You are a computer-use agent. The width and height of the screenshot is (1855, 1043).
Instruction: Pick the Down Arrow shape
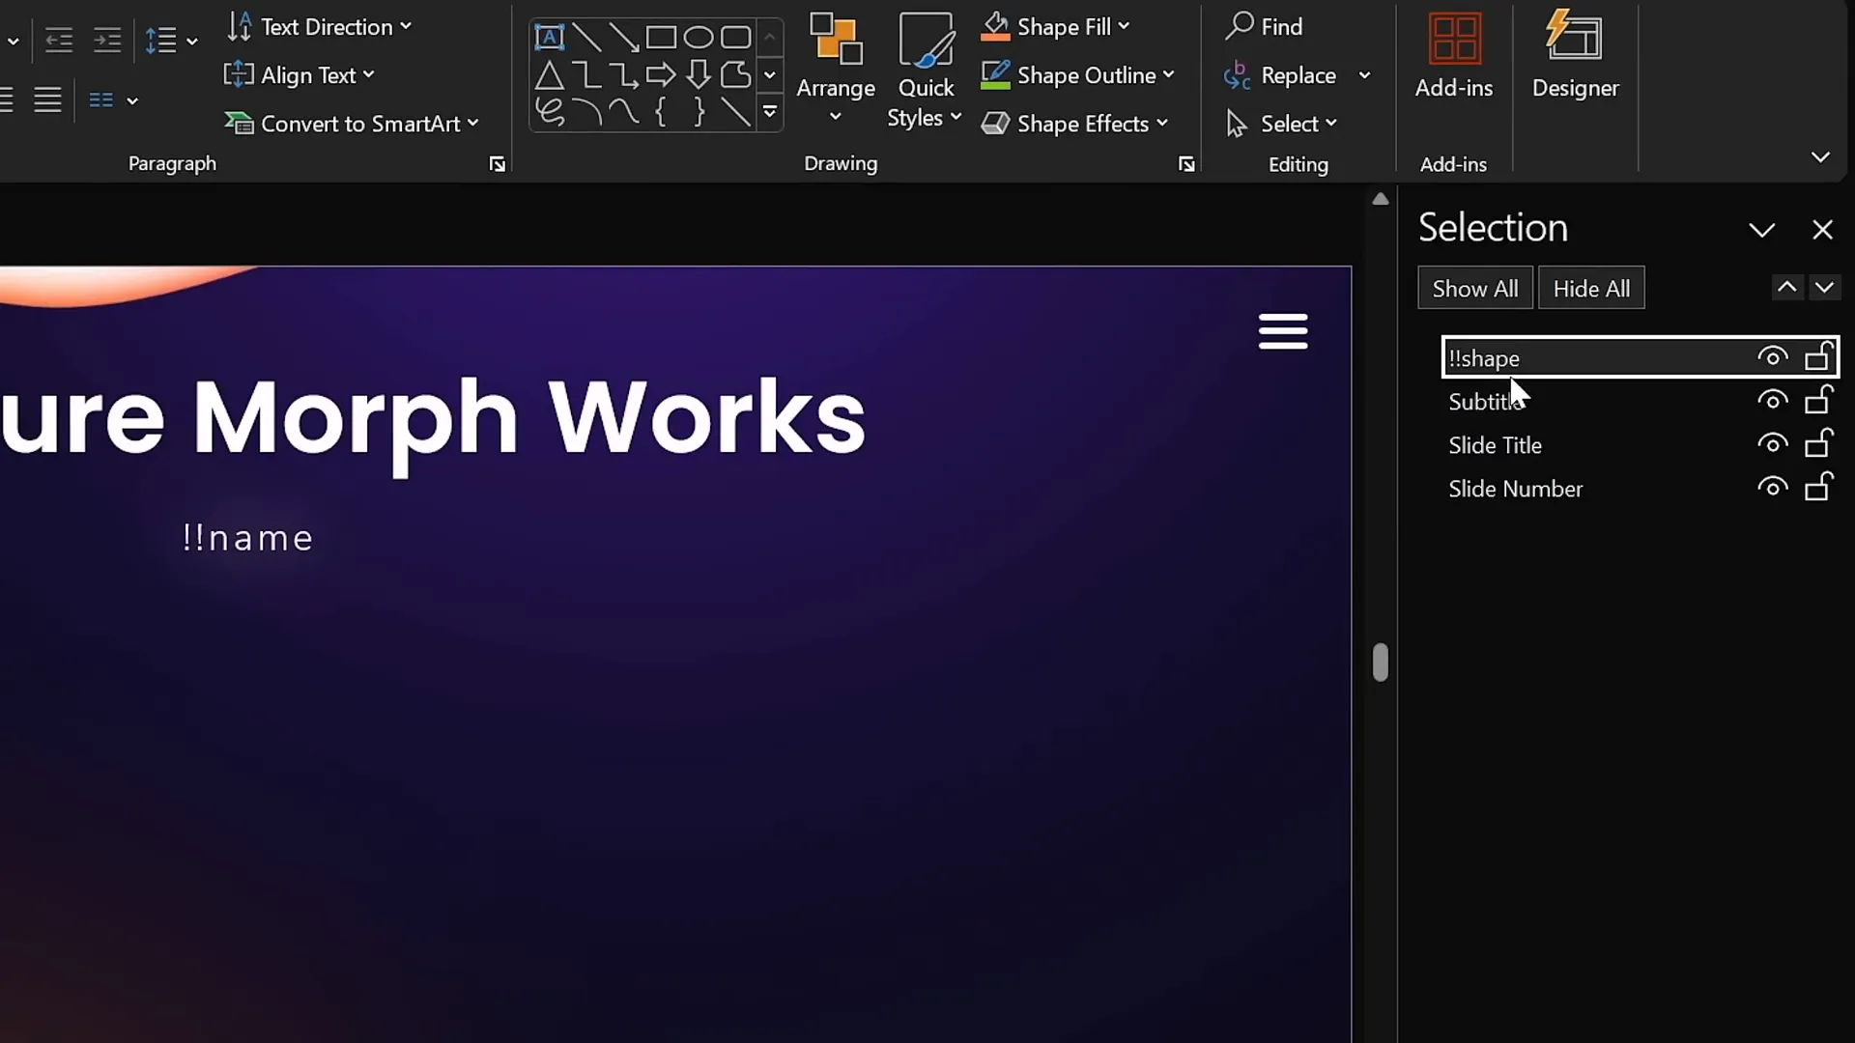(x=698, y=74)
